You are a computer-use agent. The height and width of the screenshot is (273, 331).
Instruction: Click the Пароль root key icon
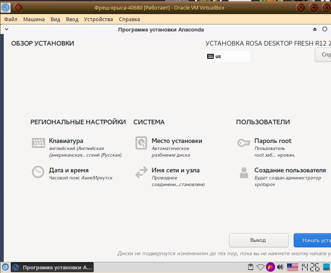pos(244,143)
